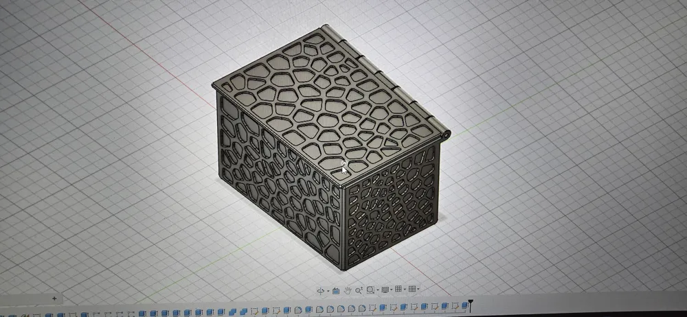Select the last extrude feature before timeline marker
Viewport: 687px width, 317px height.
(x=465, y=305)
